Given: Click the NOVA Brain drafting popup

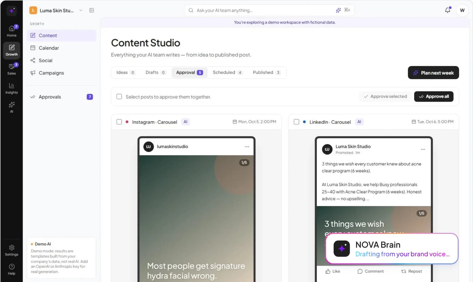Looking at the screenshot, I should [392, 249].
